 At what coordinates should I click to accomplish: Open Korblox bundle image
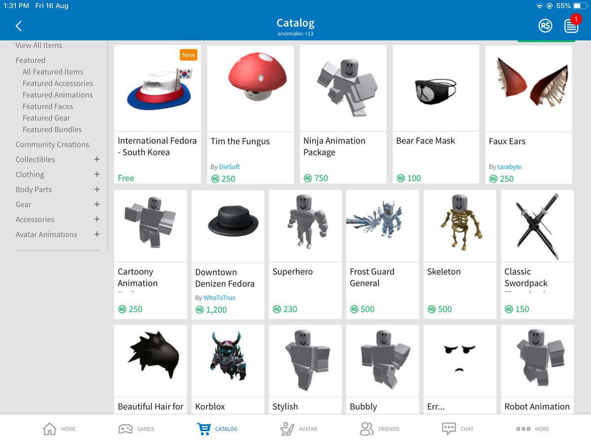(228, 361)
